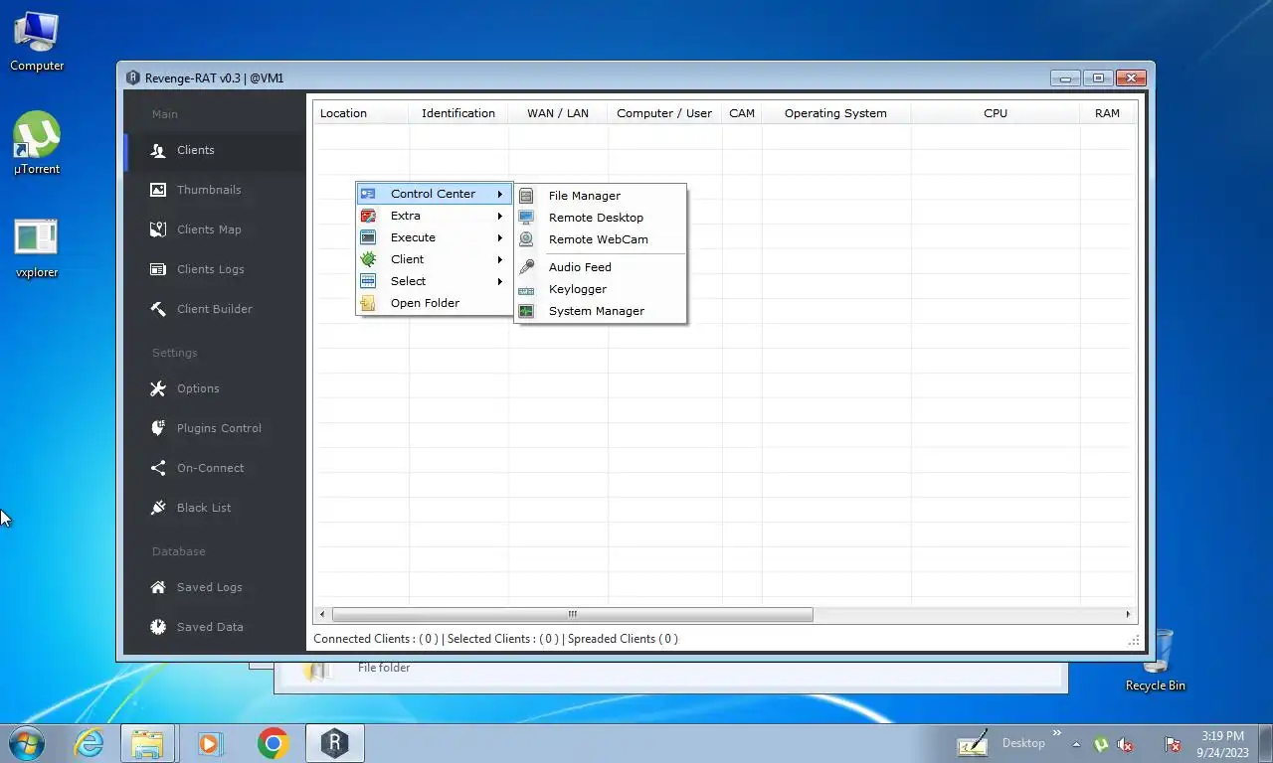Select the Computer desktop icon

pos(37,43)
